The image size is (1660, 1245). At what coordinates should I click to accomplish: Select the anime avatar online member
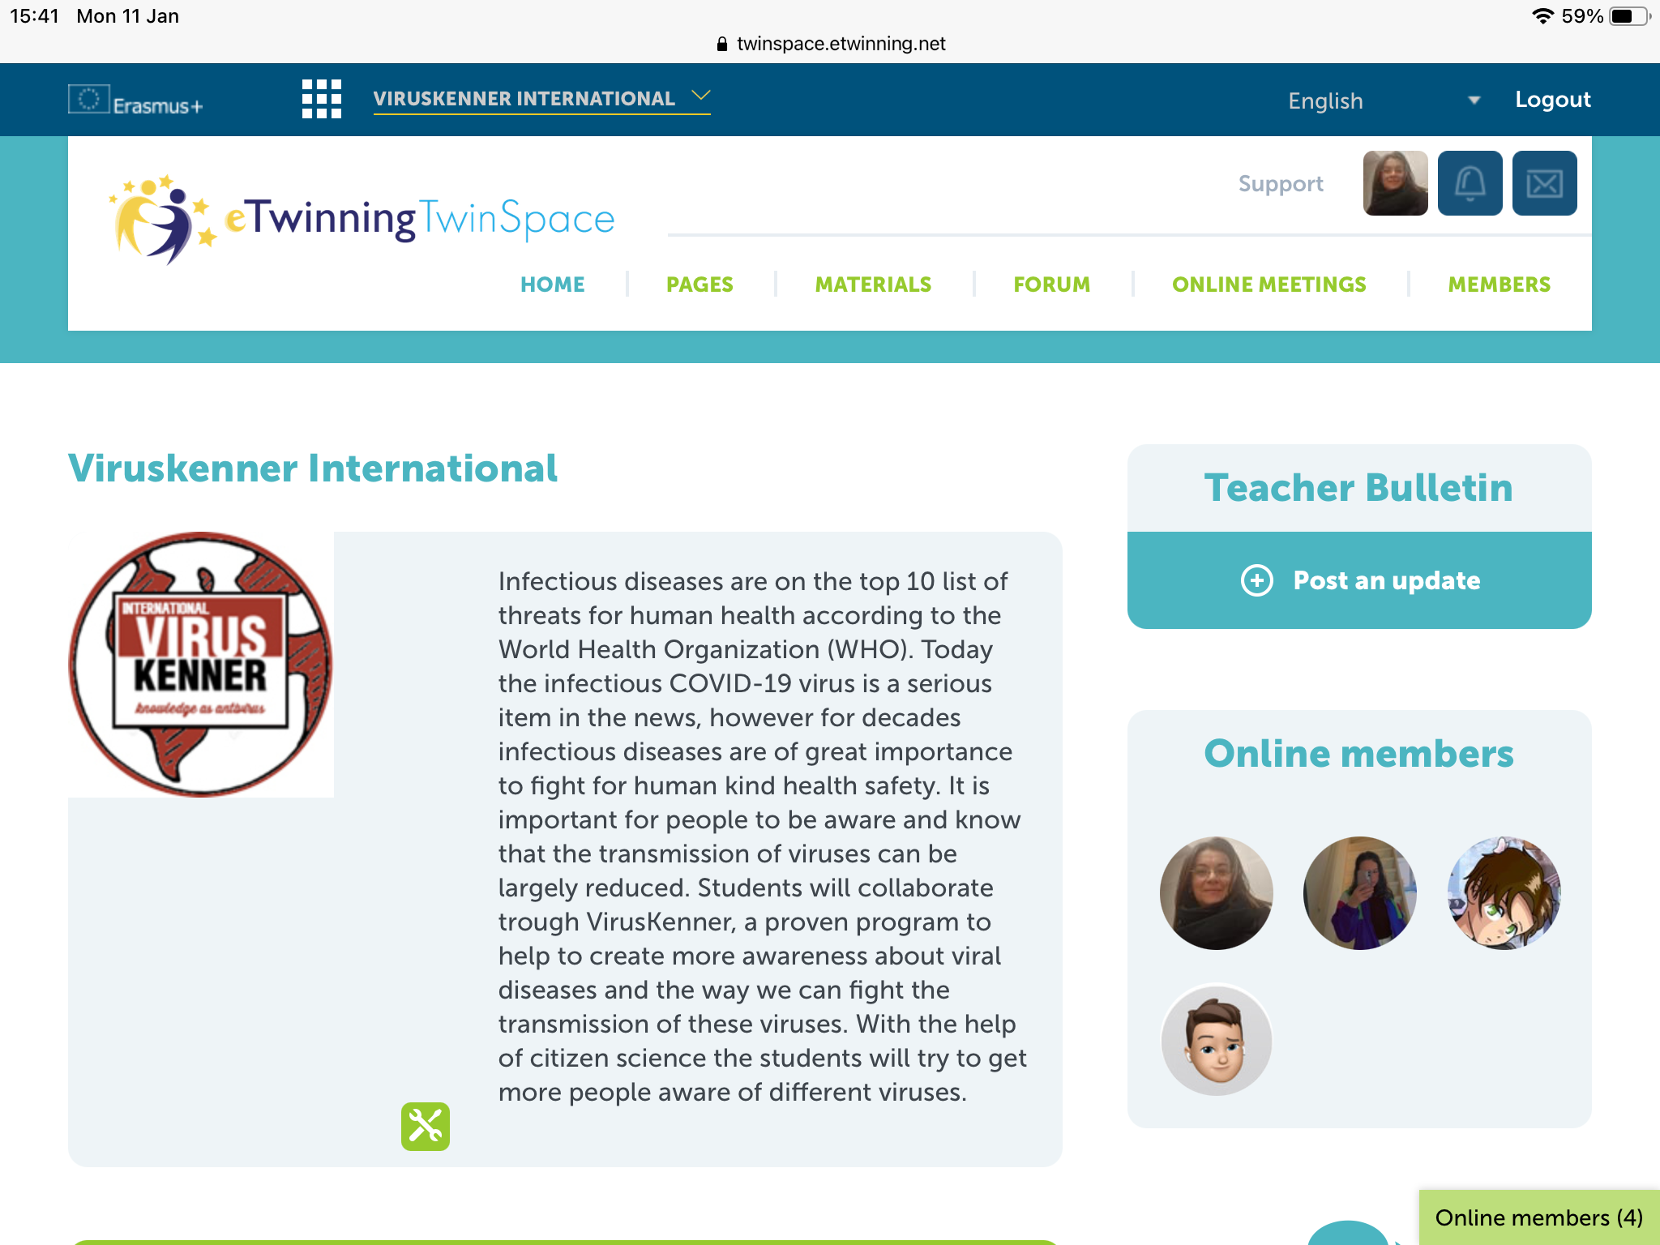(x=1504, y=892)
